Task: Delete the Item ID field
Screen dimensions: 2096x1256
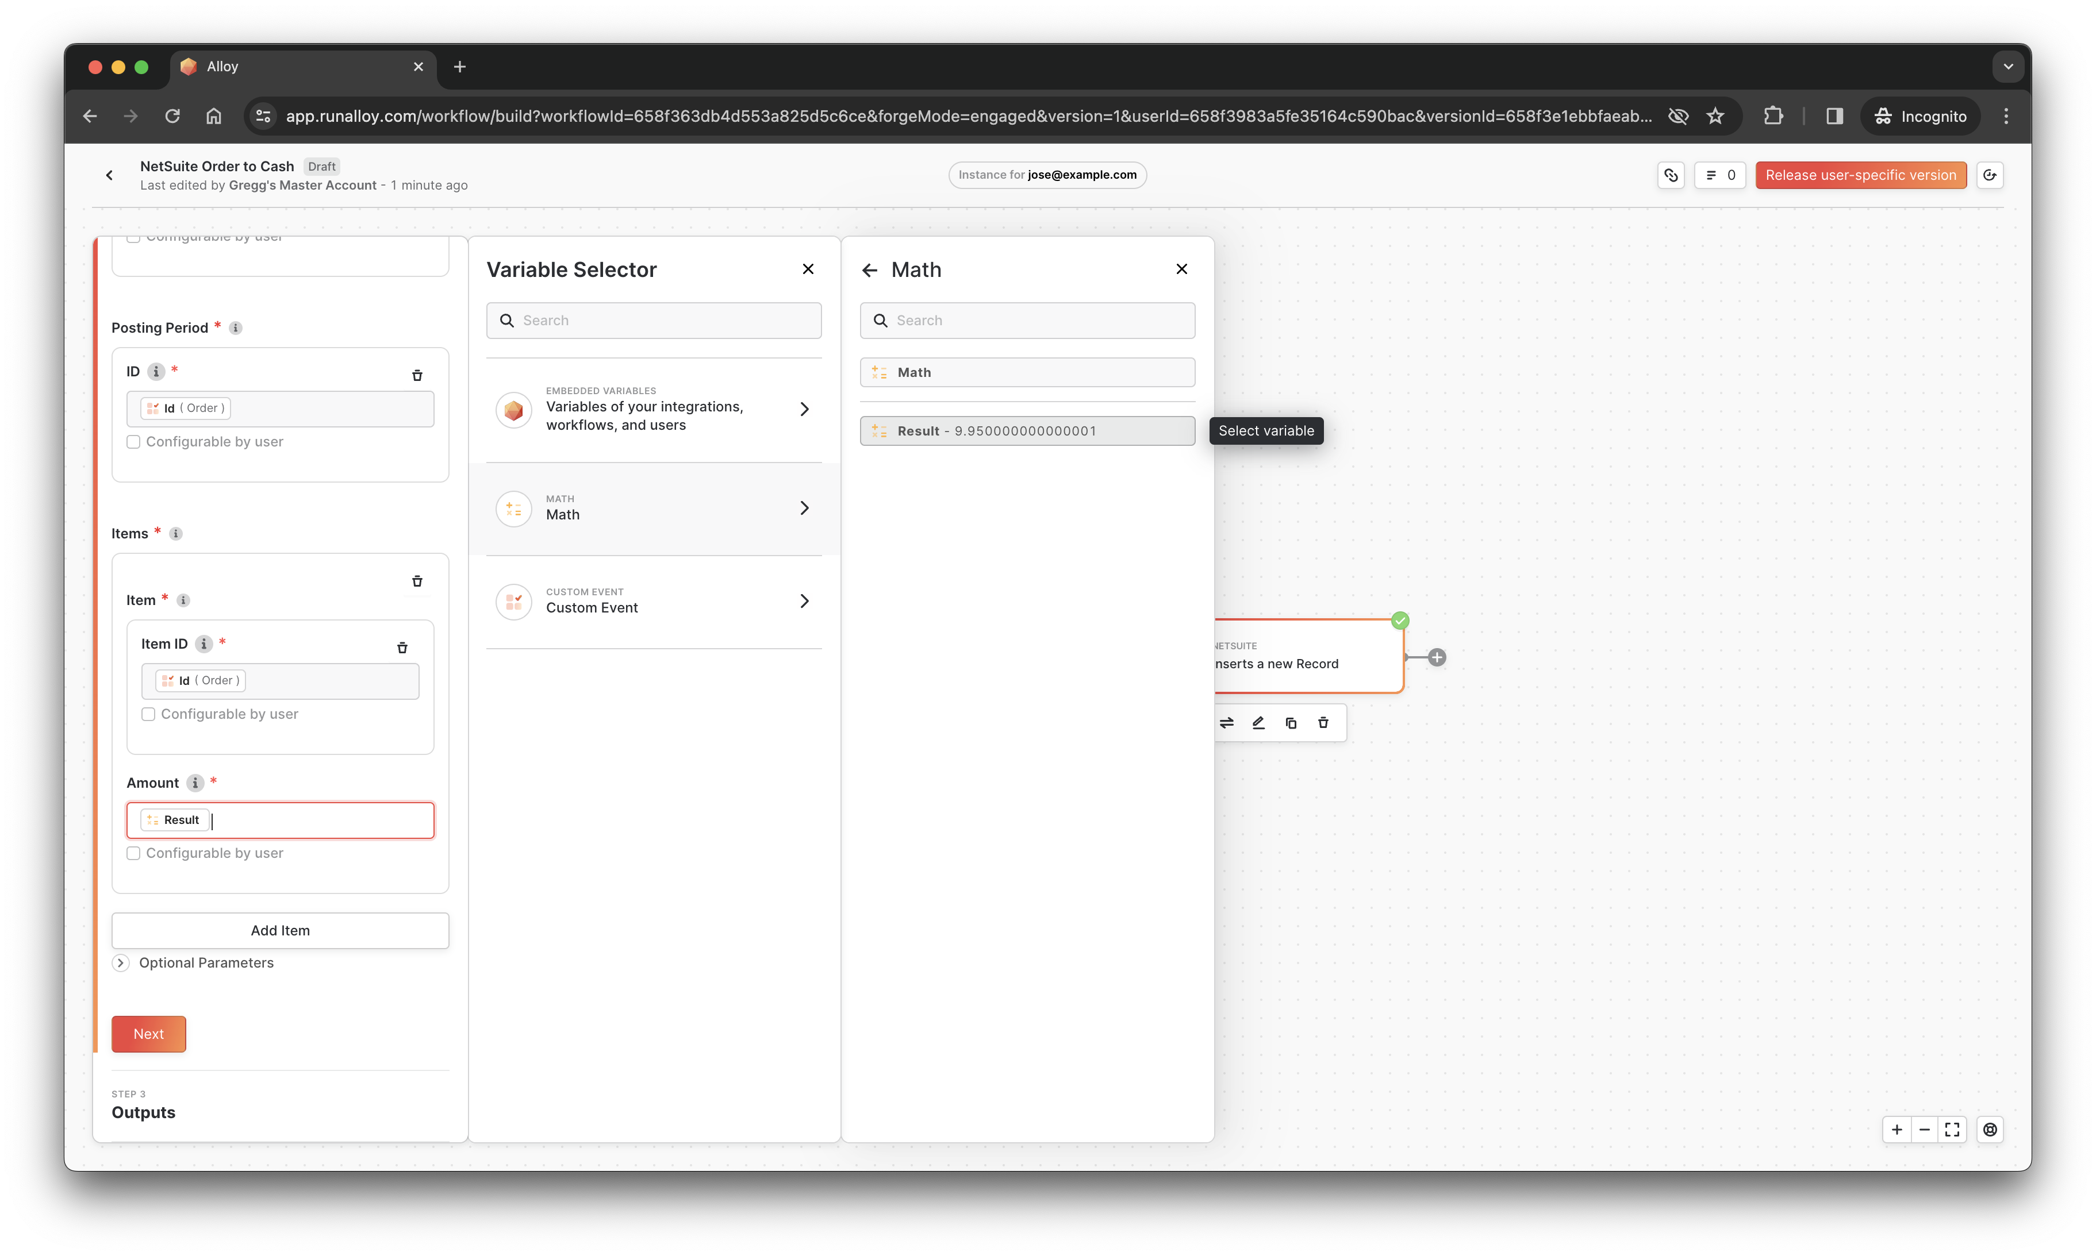Action: [402, 648]
